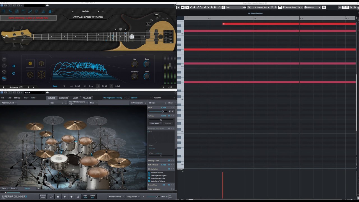Select the Object Selection arrow tool in Key Editor
Image resolution: width=359 pixels, height=202 pixels.
tap(187, 7)
